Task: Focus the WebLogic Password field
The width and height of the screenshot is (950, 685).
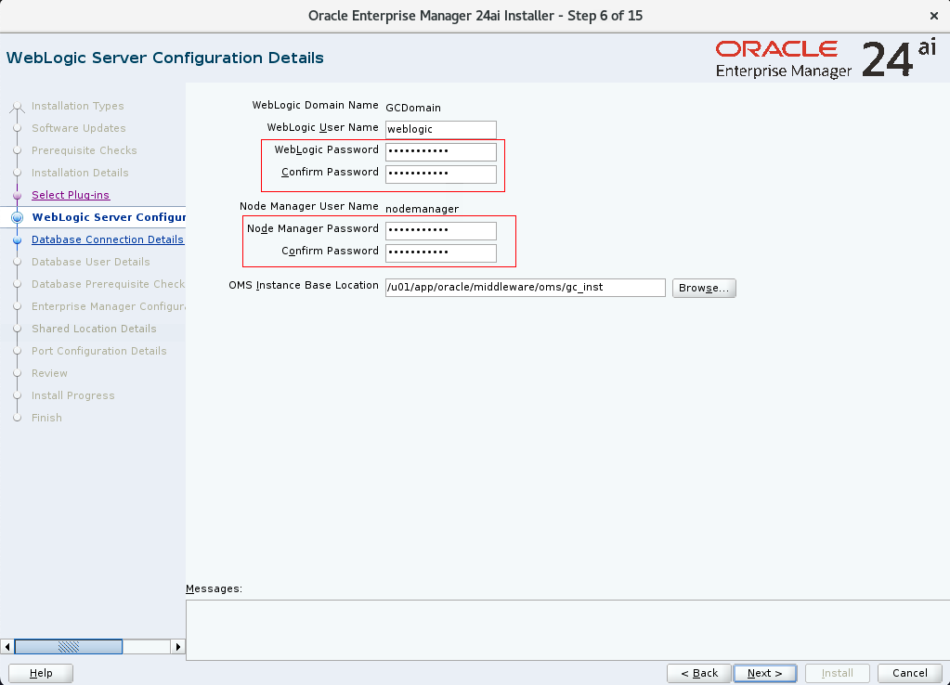Action: point(440,151)
